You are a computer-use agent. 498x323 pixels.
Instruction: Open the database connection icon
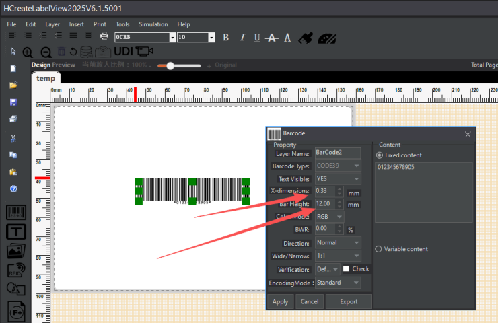(86, 52)
